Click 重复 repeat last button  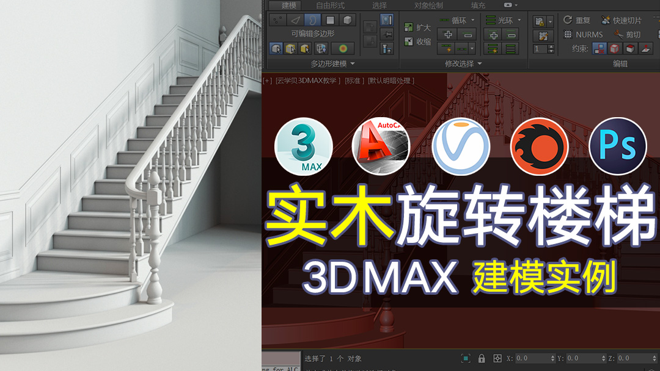(577, 20)
